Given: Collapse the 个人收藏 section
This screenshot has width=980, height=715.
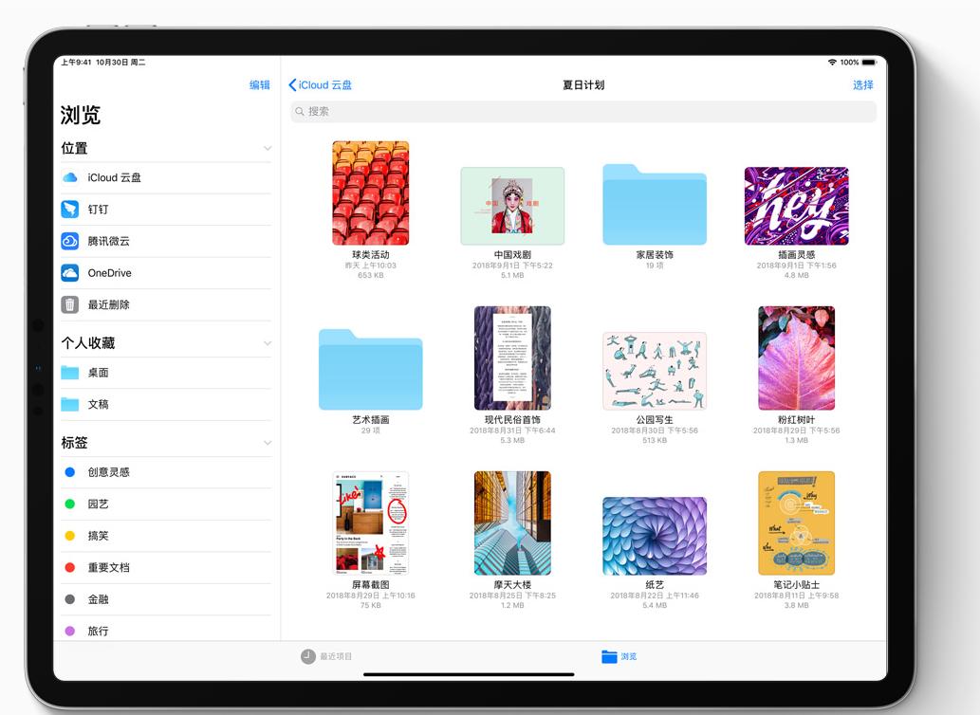Looking at the screenshot, I should click(x=268, y=341).
